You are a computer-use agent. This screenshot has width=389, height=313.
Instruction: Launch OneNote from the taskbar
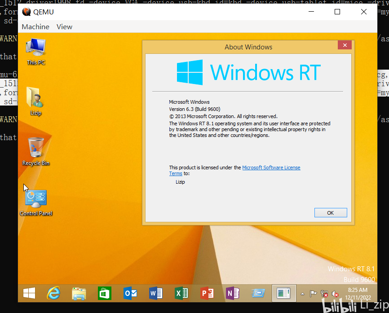tap(233, 293)
